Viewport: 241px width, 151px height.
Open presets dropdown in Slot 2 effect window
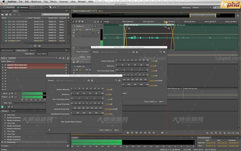(70, 80)
